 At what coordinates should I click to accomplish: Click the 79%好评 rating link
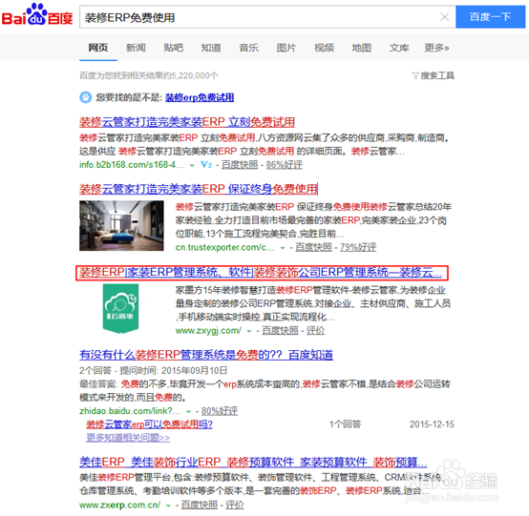(358, 247)
